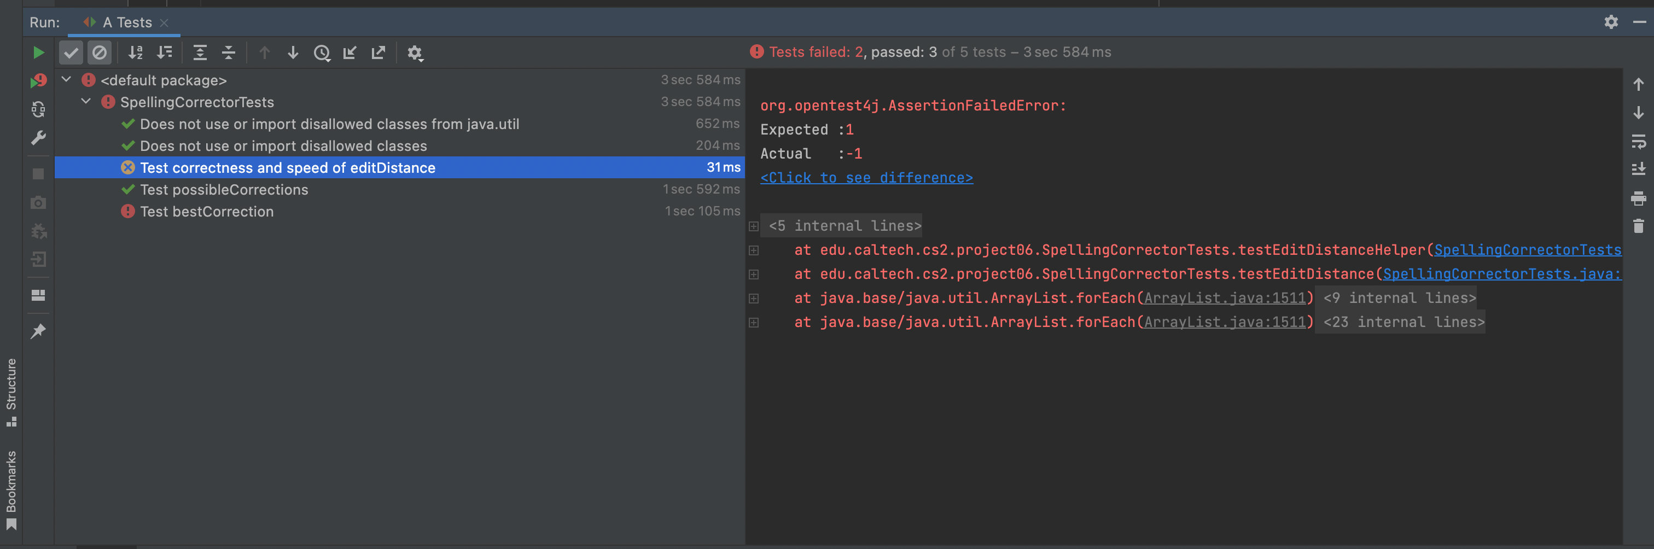Click the Pin tab icon in sidebar
The width and height of the screenshot is (1654, 549).
(38, 331)
